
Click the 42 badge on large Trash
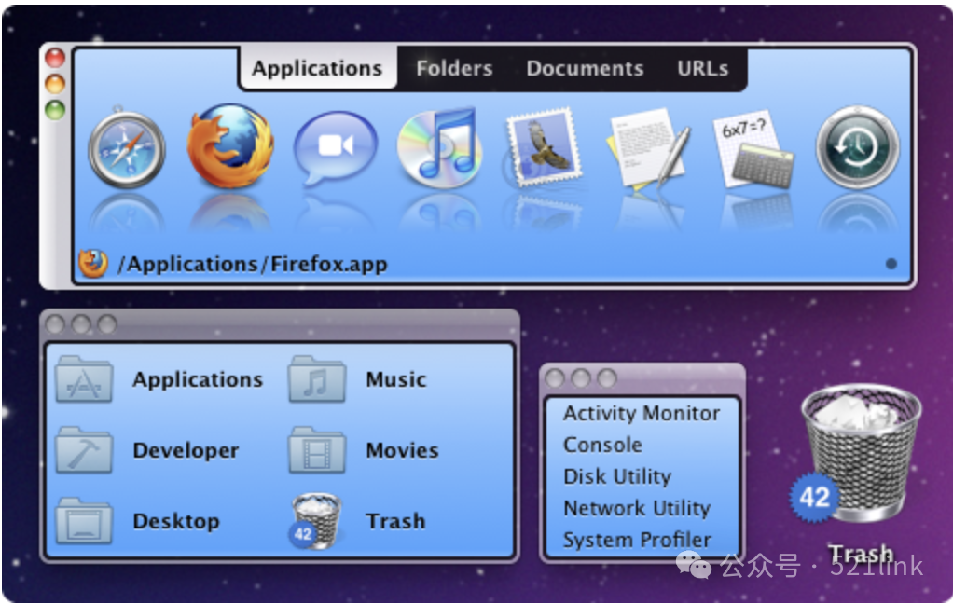[x=814, y=498]
